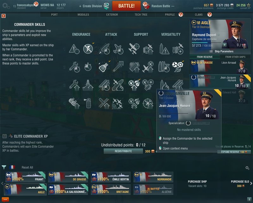Open ship carousel settings gear
This screenshot has width=253, height=203.
(247, 168)
